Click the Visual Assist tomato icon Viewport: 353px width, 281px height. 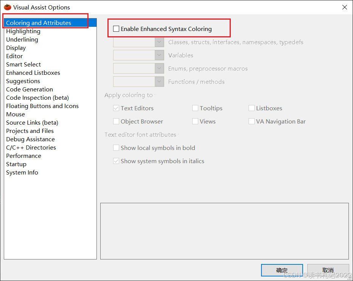tap(8, 7)
